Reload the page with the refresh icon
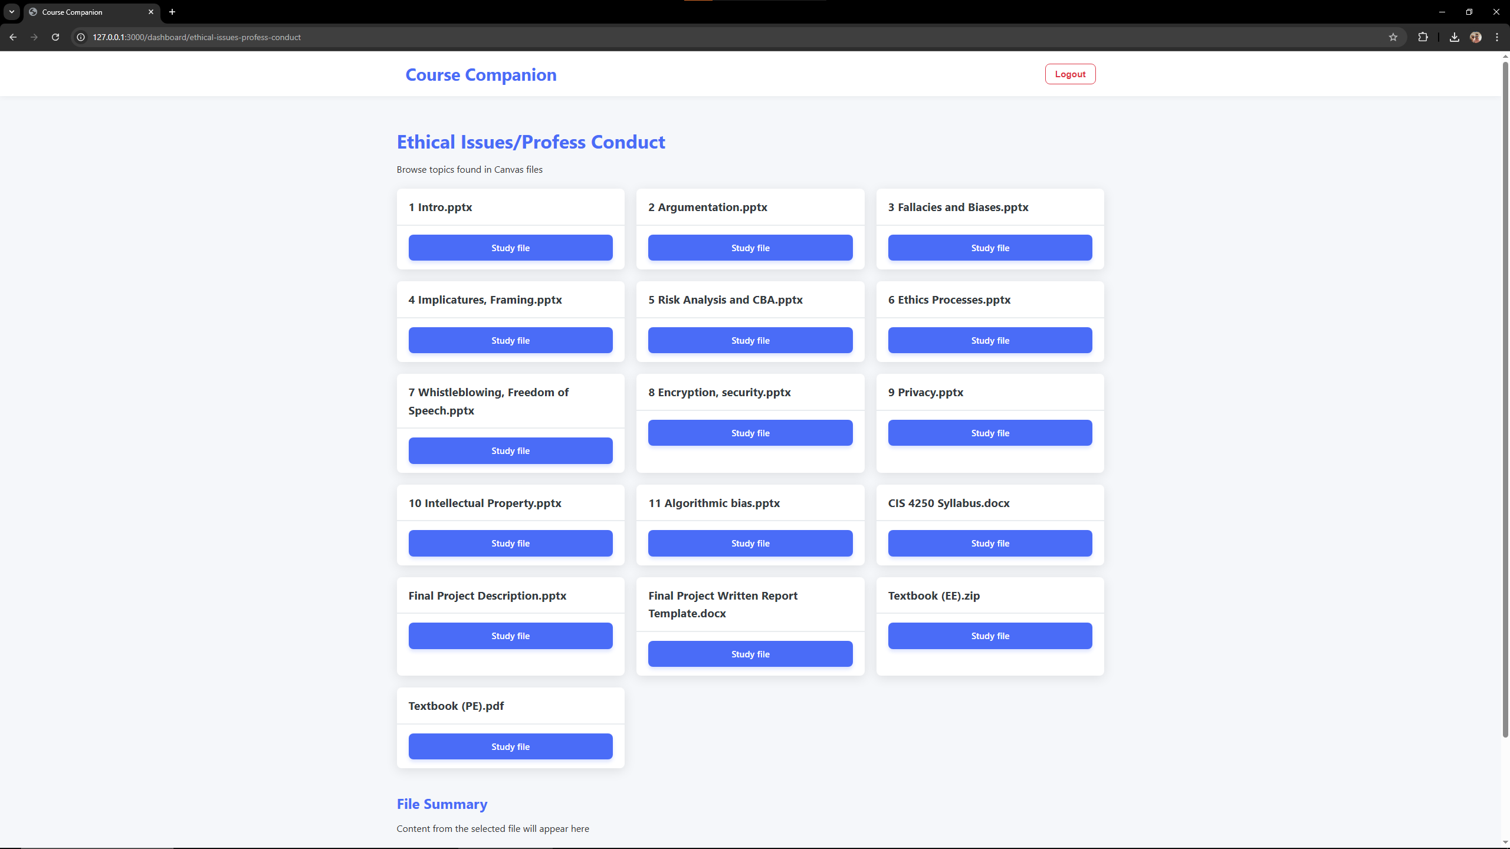 [x=55, y=37]
